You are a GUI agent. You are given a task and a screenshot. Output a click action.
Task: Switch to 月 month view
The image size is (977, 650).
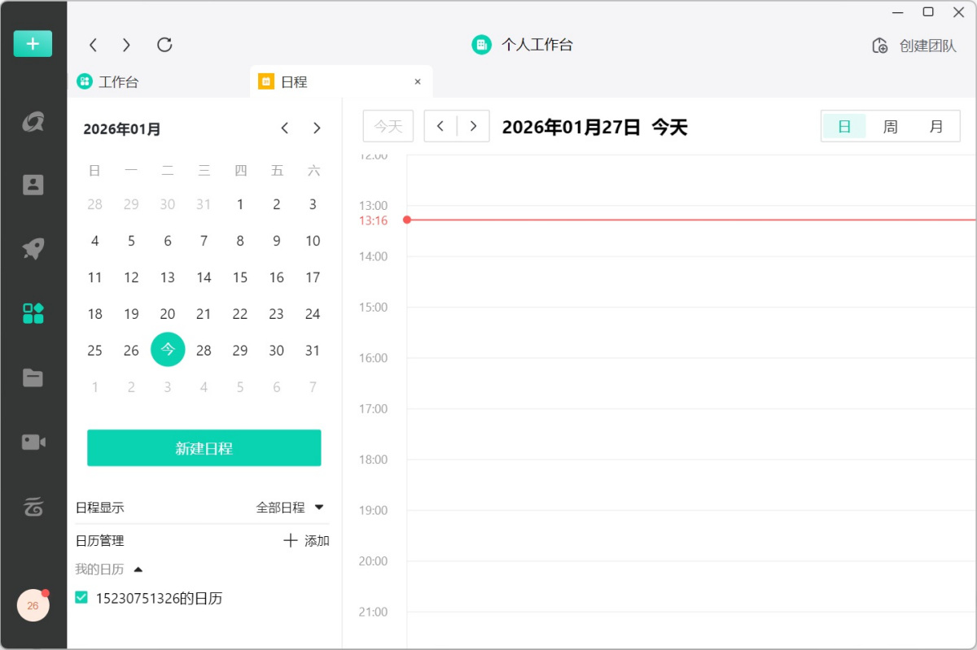tap(936, 127)
